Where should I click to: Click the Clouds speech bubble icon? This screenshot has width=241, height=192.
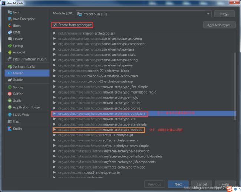coord(10,39)
